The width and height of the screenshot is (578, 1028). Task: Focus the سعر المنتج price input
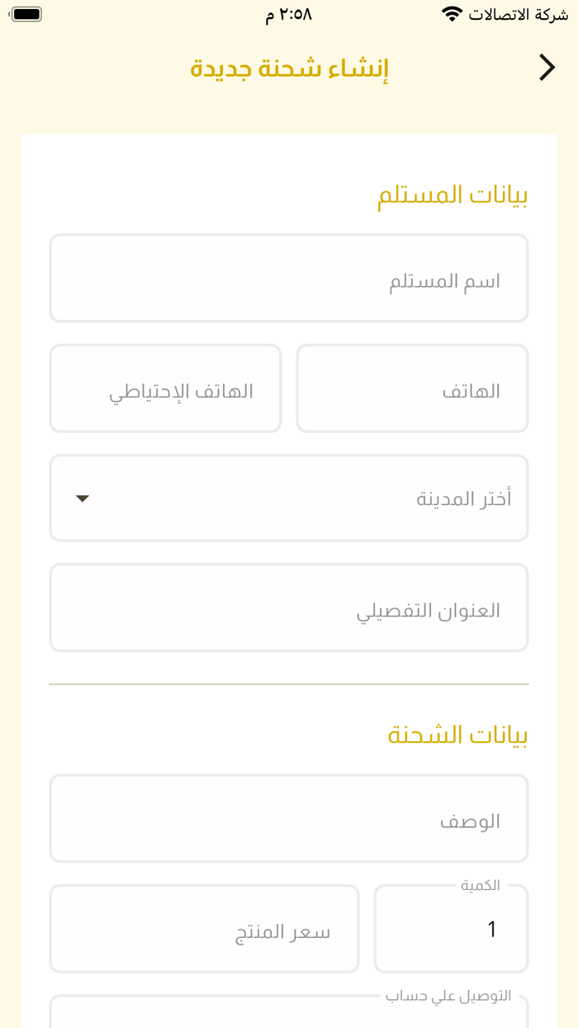pos(204,929)
